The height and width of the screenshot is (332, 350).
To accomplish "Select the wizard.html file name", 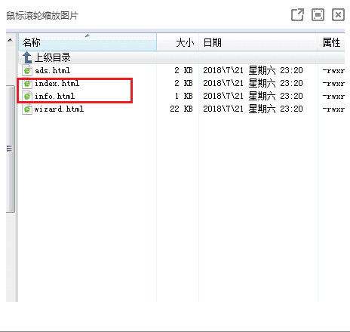I will click(59, 109).
